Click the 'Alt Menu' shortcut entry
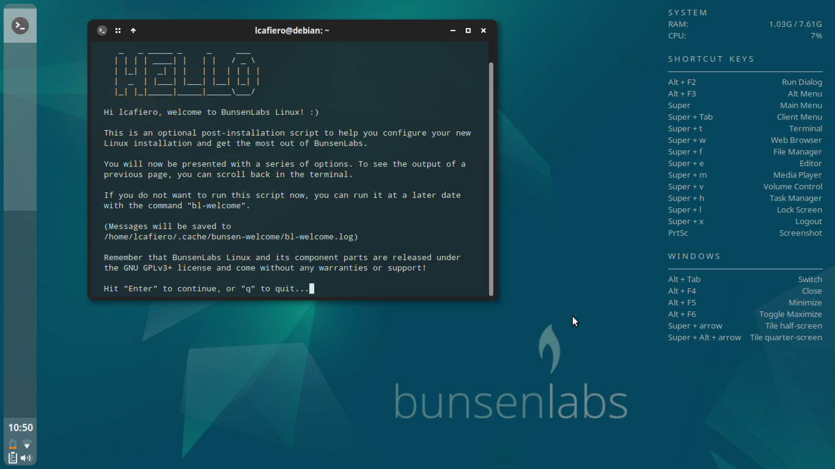Screen dimensions: 835x469 pos(804,94)
